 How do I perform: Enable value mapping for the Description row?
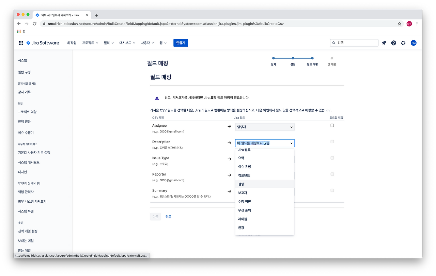pos(332,142)
